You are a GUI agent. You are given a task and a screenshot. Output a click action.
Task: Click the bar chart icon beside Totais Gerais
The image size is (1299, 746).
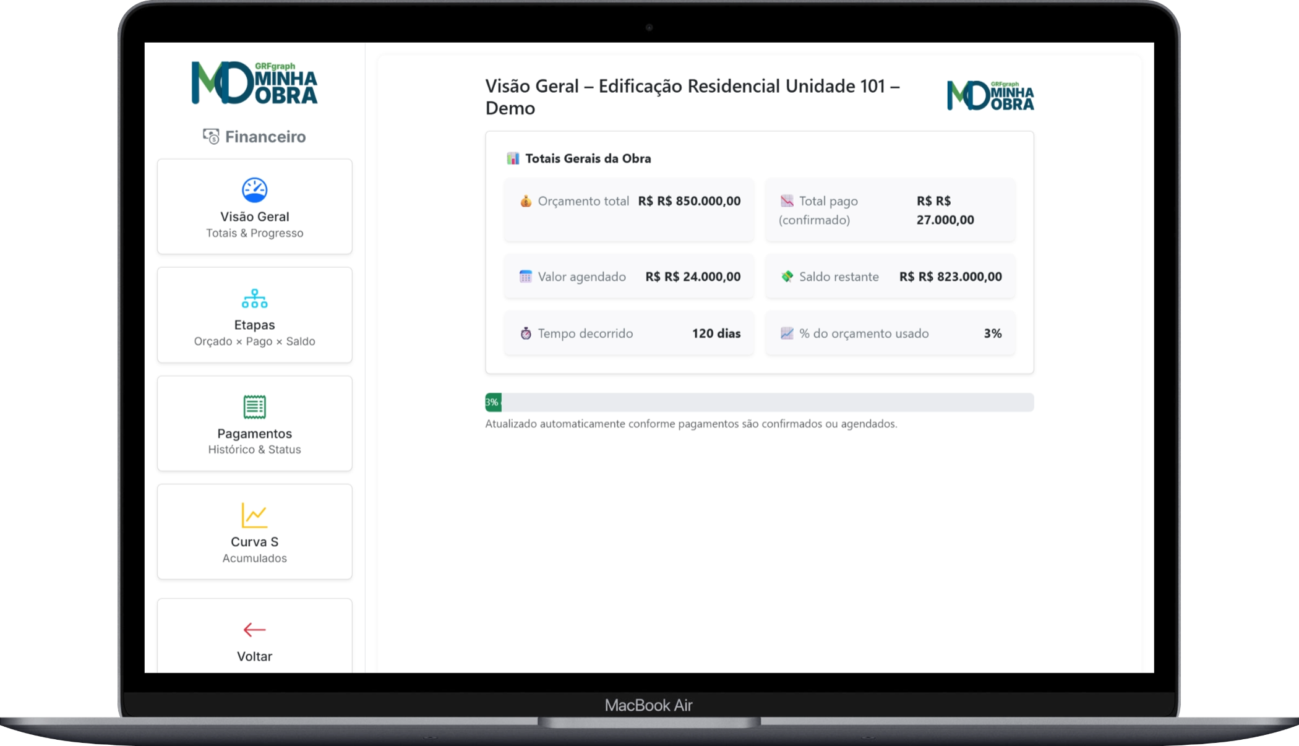[513, 158]
